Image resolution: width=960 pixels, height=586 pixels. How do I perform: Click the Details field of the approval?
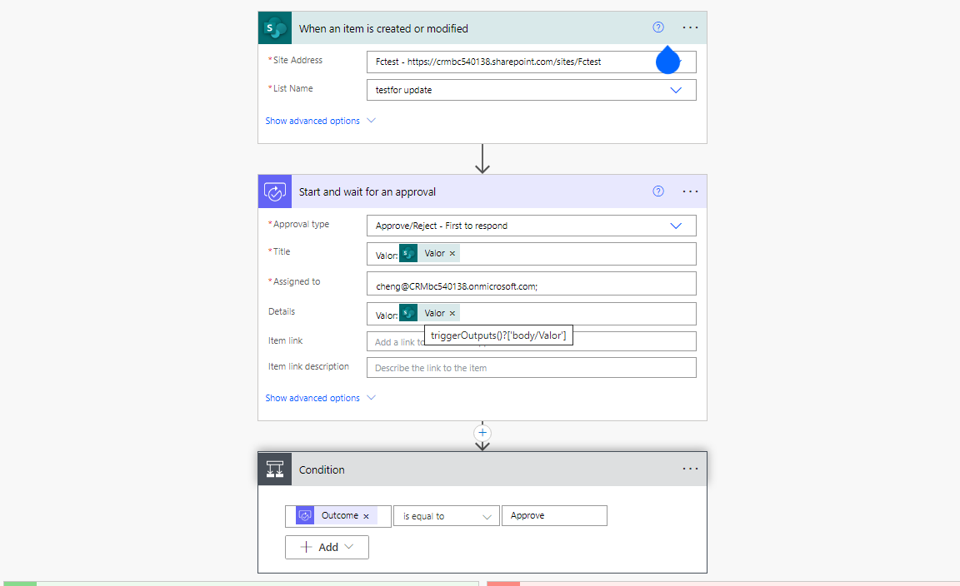click(532, 314)
